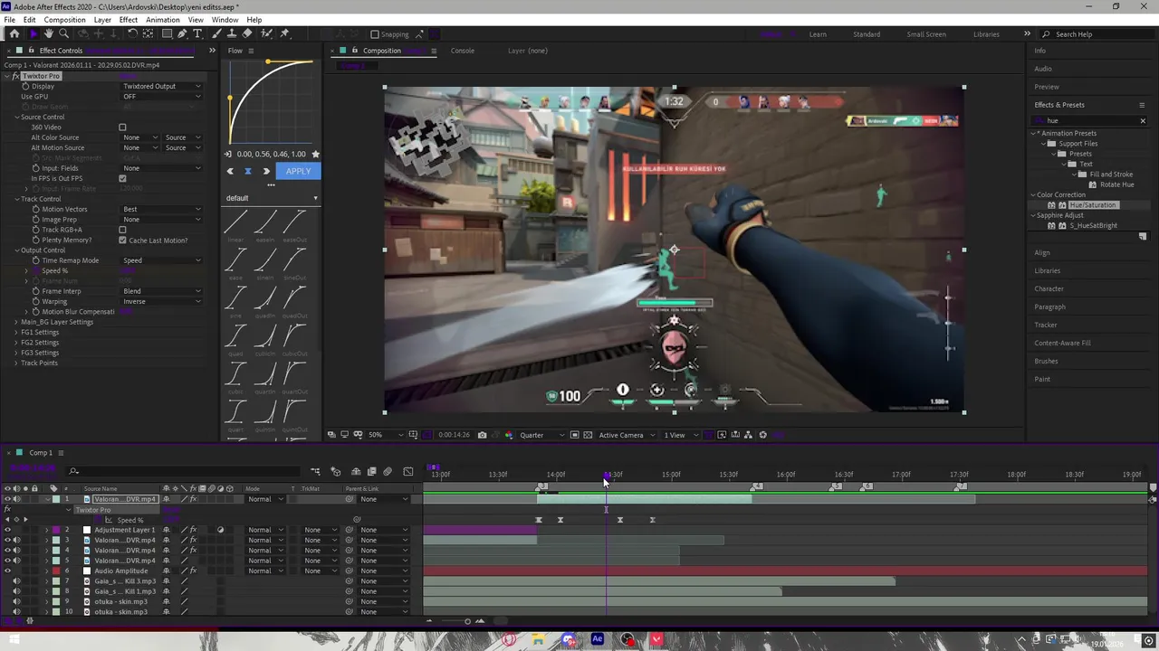Open the Graph Editor icon

coord(407,471)
